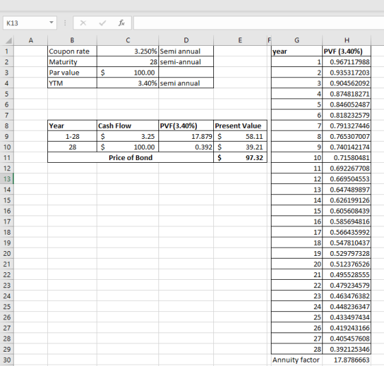384x366 pixels.
Task: Select the 0.967117988 cell
Action: 347,62
